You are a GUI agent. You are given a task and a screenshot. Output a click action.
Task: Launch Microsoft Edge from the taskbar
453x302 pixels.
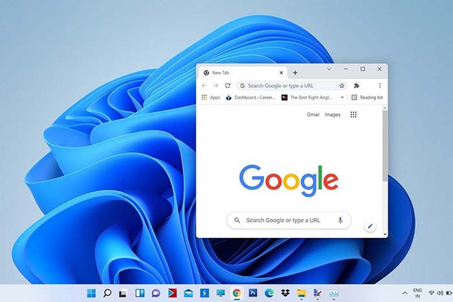269,294
